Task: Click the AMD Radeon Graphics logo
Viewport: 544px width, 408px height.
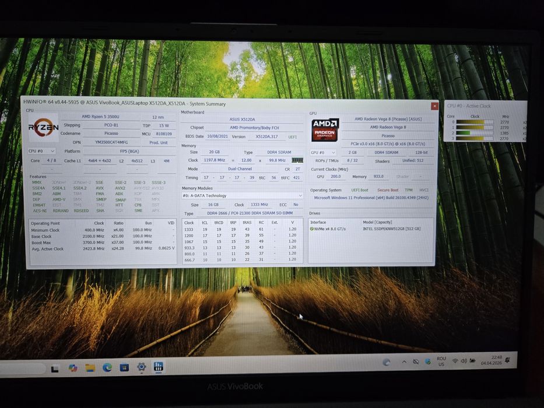Action: tap(325, 130)
